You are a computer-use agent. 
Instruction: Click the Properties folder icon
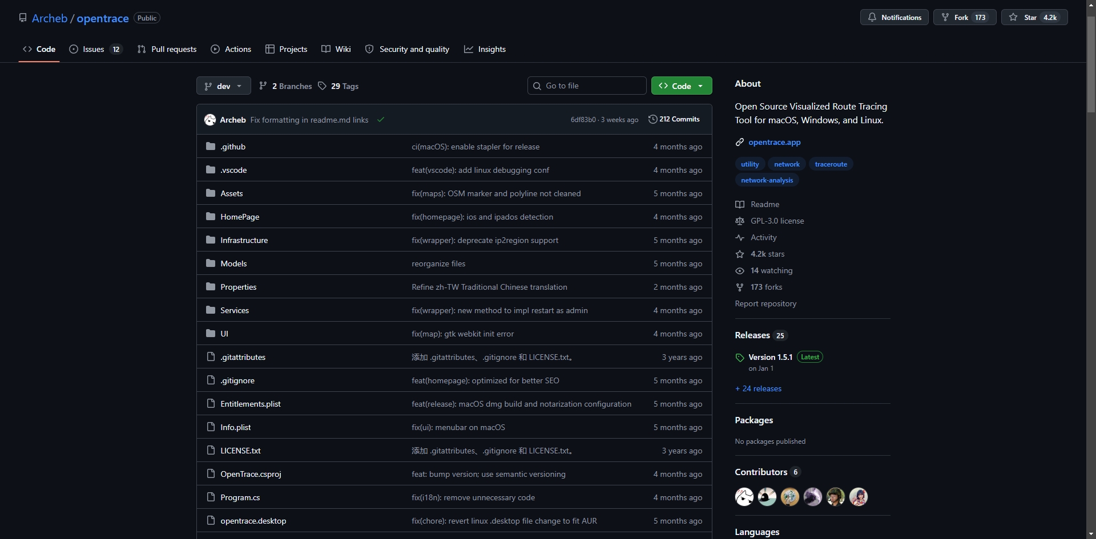pos(211,287)
